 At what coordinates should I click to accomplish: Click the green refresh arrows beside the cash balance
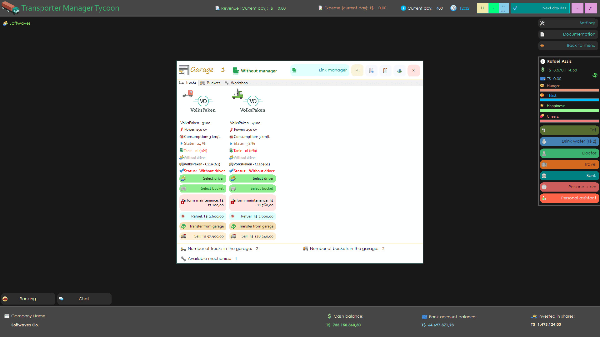pos(595,75)
